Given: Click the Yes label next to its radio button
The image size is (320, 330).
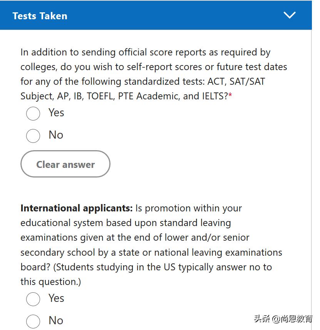Looking at the screenshot, I should click(x=56, y=113).
